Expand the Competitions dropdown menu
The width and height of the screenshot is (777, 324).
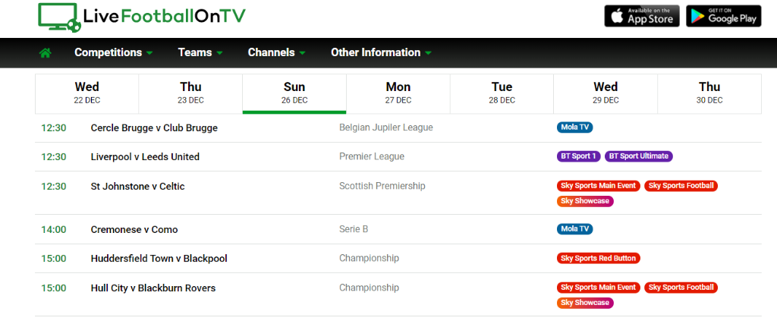tap(113, 53)
